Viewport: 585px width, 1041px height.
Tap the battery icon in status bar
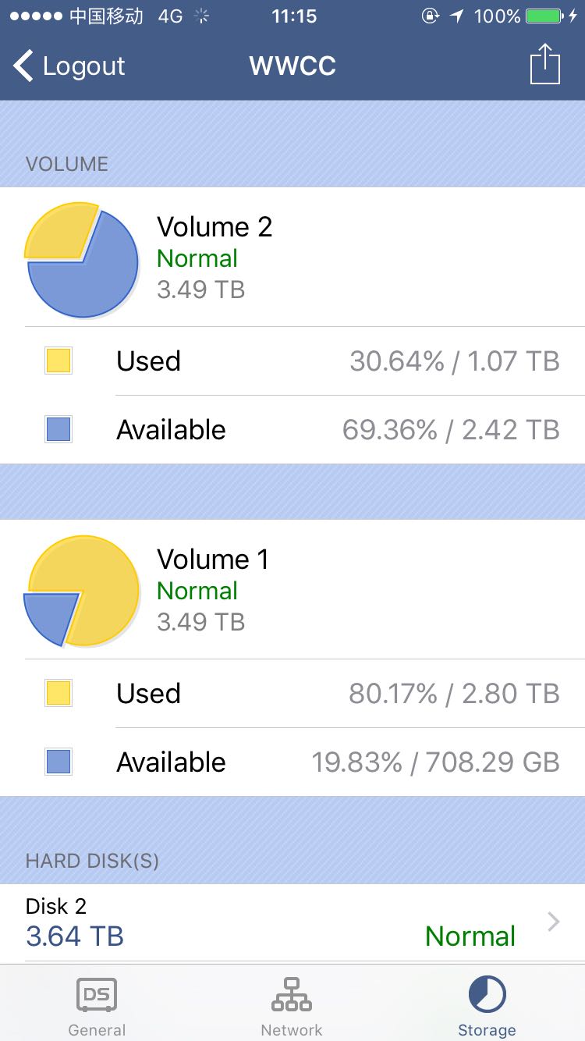(544, 16)
